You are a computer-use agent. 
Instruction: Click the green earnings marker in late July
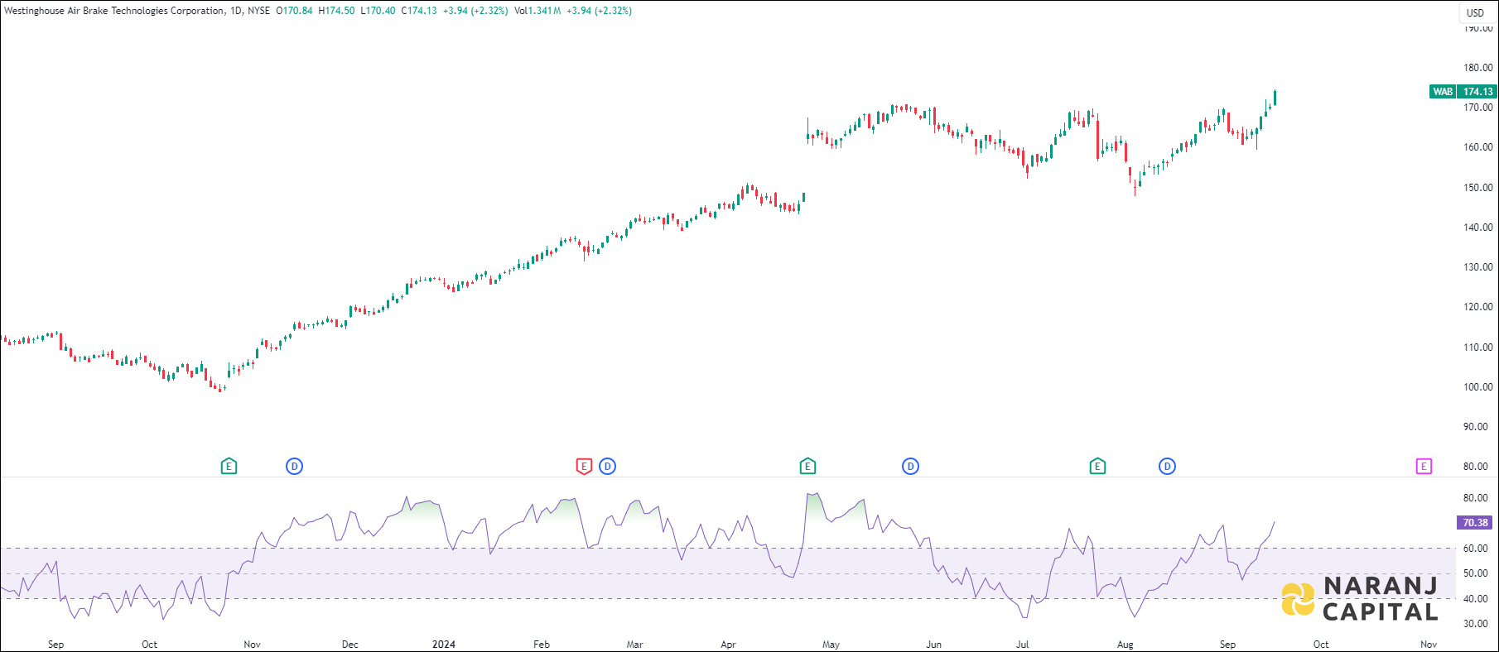(x=1097, y=467)
